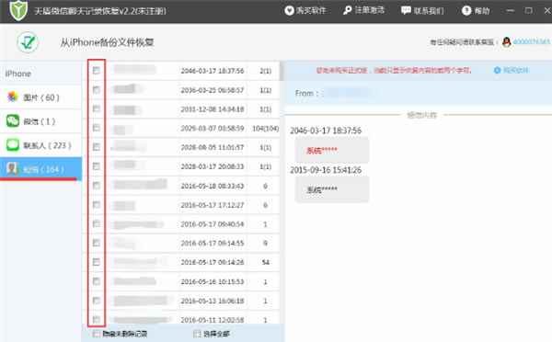Check the row dated 2046-03-17 18:37:56
This screenshot has height=342, width=552.
pos(96,71)
